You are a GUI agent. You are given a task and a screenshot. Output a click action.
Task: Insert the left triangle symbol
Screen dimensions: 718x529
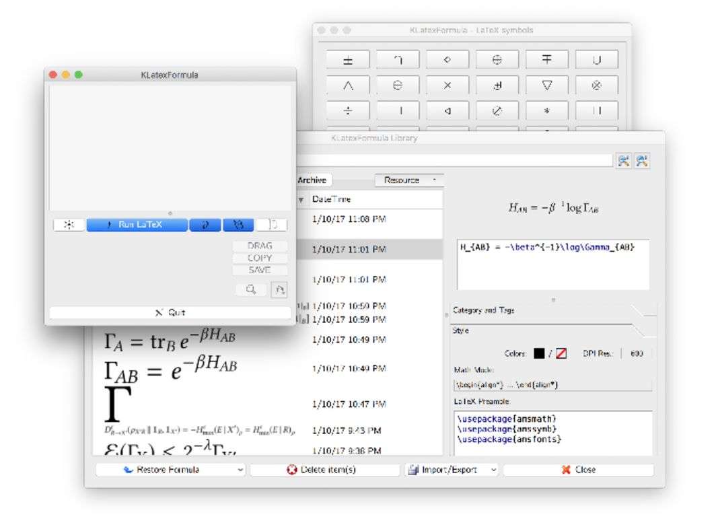pyautogui.click(x=447, y=110)
